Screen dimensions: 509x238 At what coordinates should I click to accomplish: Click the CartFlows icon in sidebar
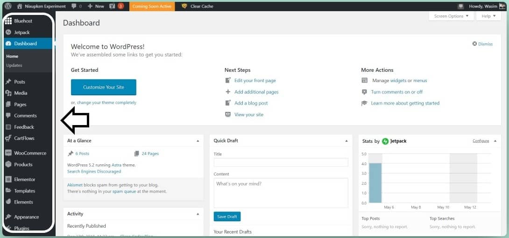tap(8, 138)
